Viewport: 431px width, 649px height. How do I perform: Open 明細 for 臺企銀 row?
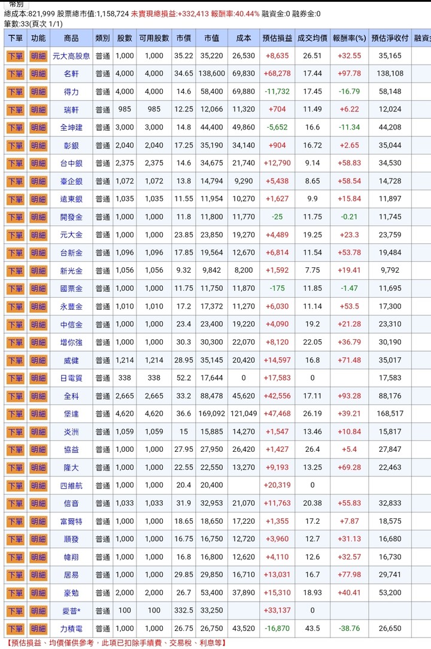pos(38,182)
